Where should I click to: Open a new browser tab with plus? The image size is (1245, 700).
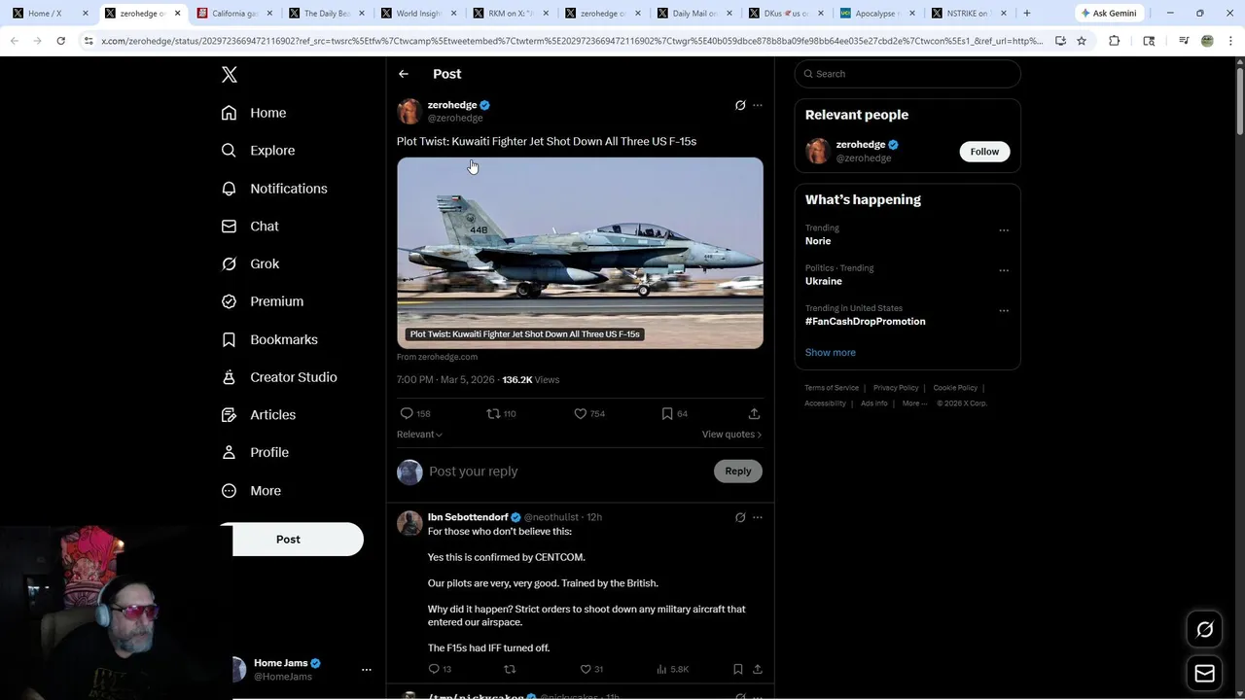pyautogui.click(x=1026, y=14)
